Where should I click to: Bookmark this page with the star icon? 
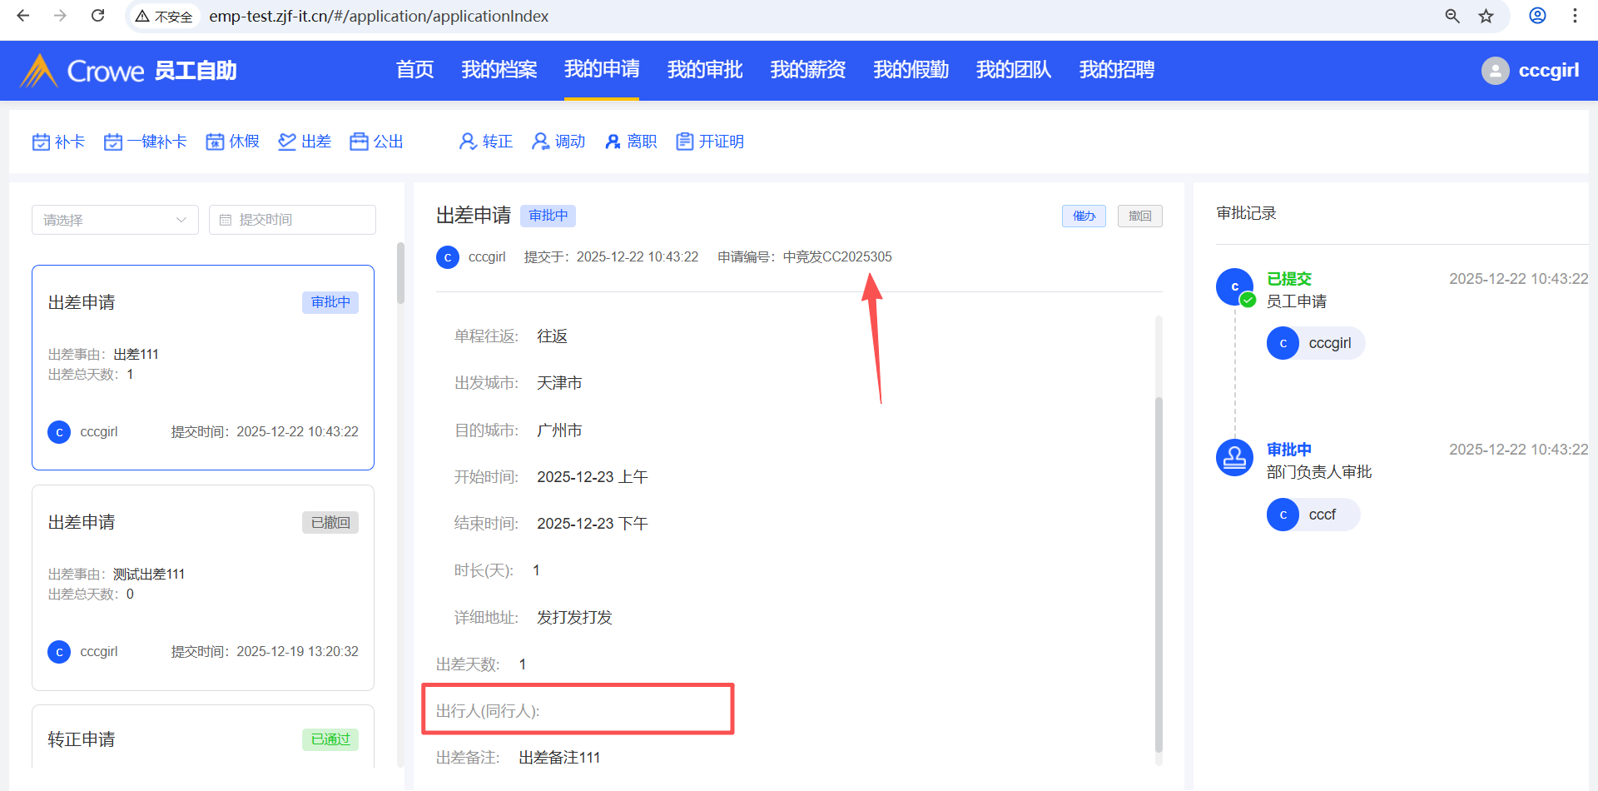tap(1486, 16)
